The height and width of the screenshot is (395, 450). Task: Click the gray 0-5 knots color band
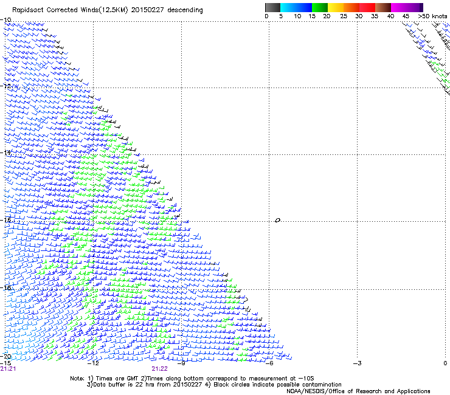[x=272, y=7]
